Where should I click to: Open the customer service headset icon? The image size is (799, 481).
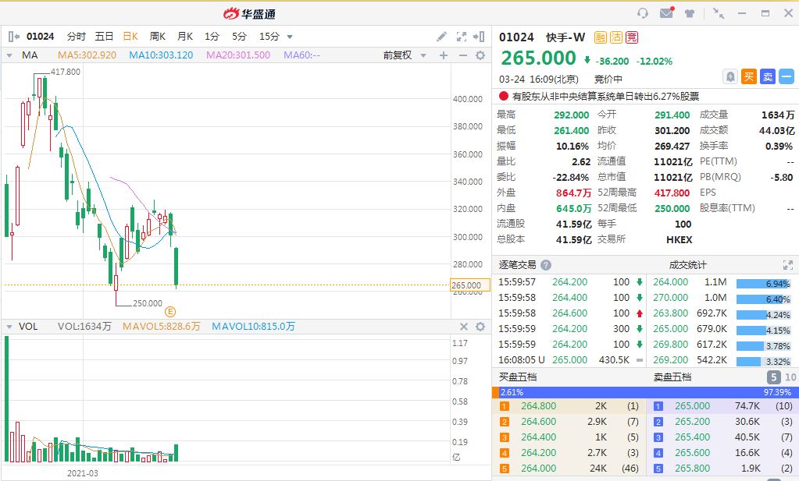(643, 13)
